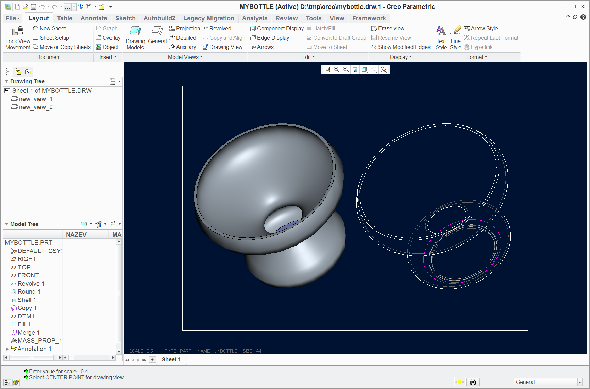Toggle the navigator pane icon in status bar
The width and height of the screenshot is (590, 389).
pos(7,382)
